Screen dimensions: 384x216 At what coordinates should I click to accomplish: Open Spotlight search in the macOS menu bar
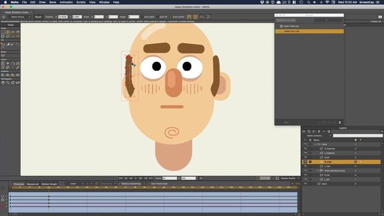(308, 2)
